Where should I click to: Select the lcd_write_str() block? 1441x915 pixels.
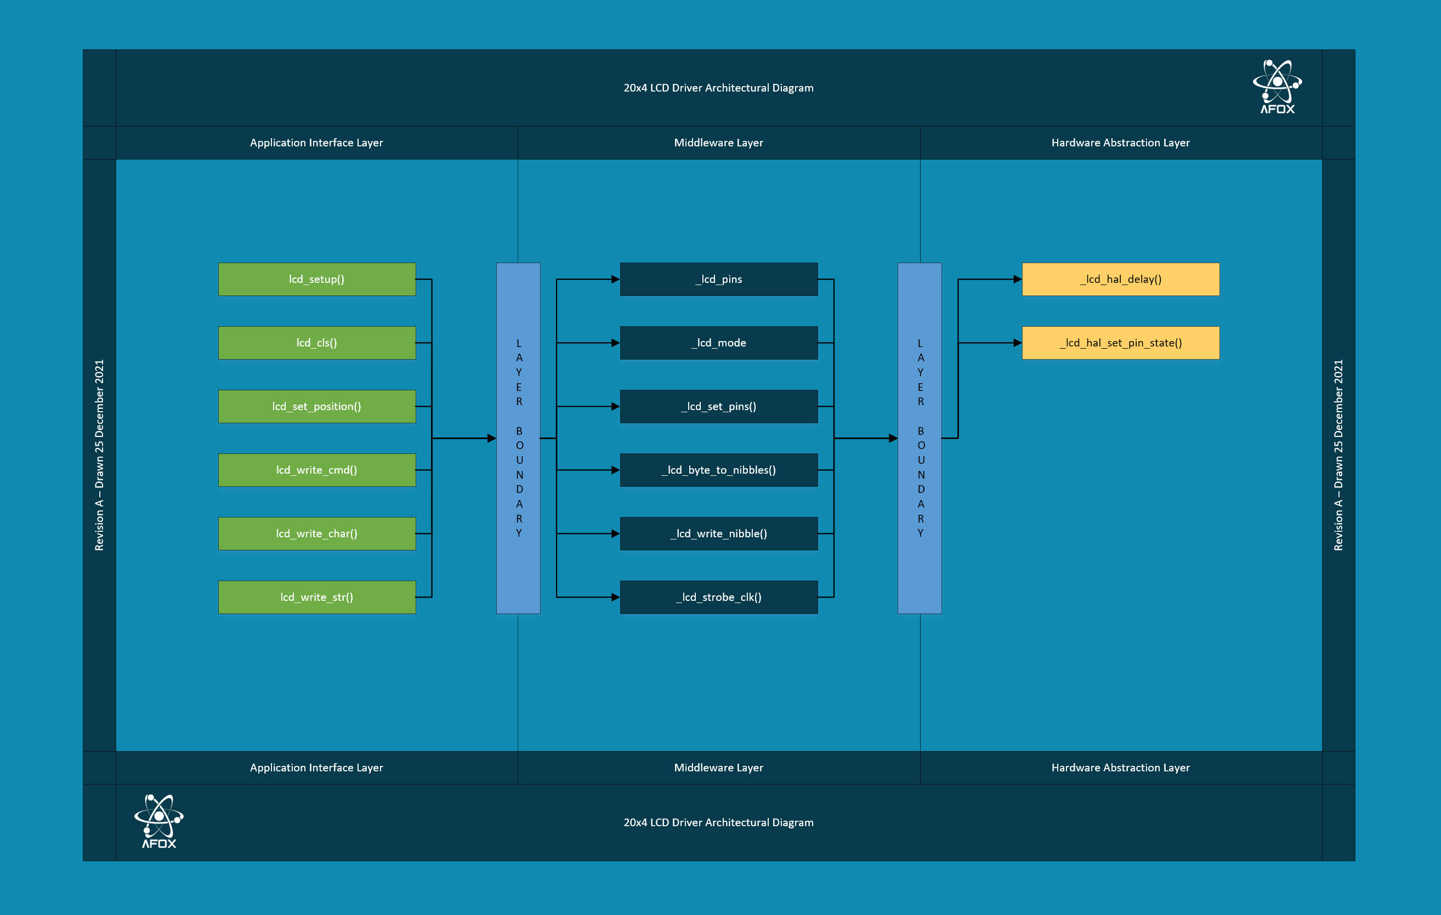[316, 597]
